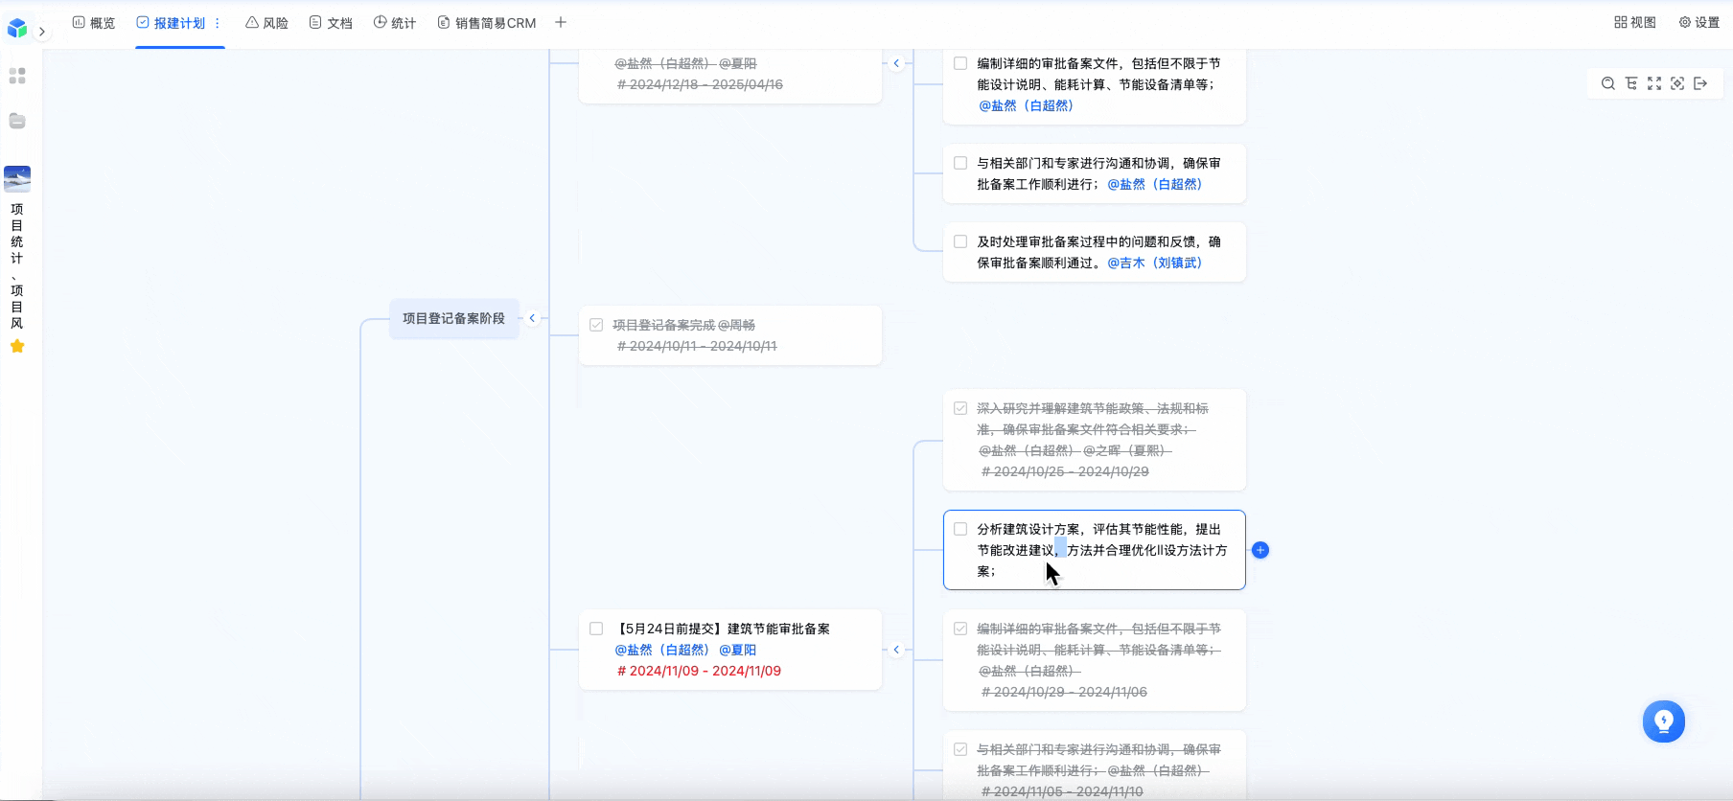Open the 报建计划 tab's three-dot menu

[218, 23]
